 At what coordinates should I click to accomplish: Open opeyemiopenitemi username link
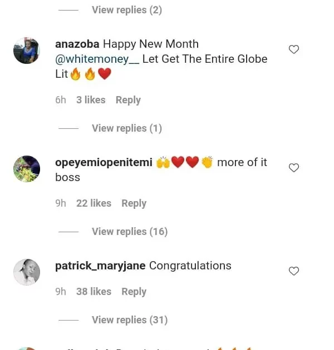coord(104,162)
